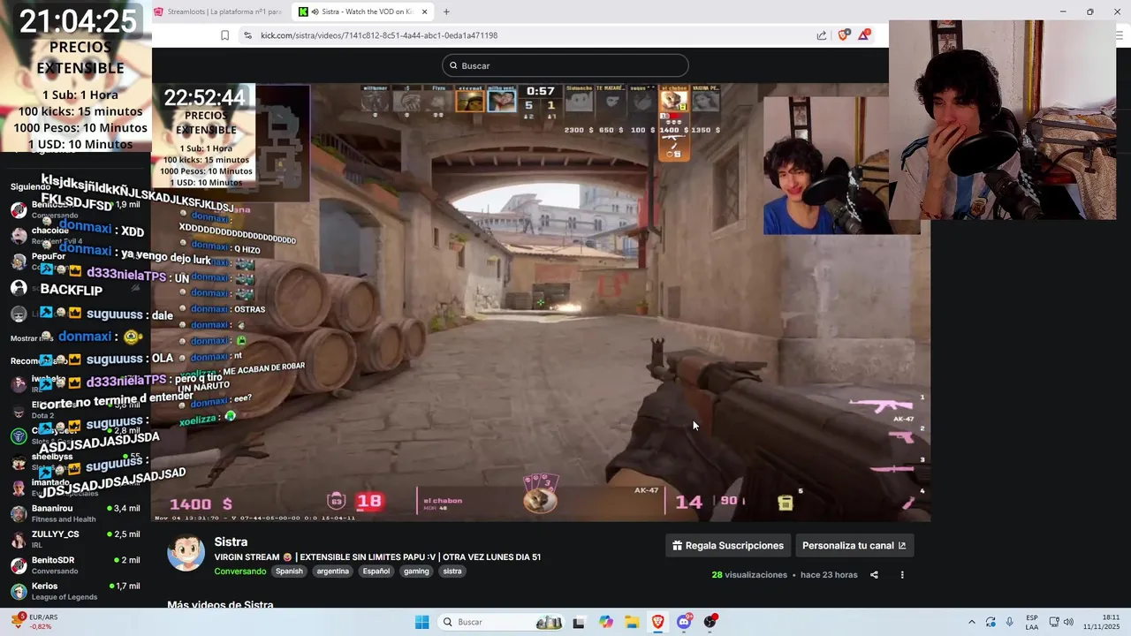Click the stream title VIRGIN STREAM text

pos(377,557)
